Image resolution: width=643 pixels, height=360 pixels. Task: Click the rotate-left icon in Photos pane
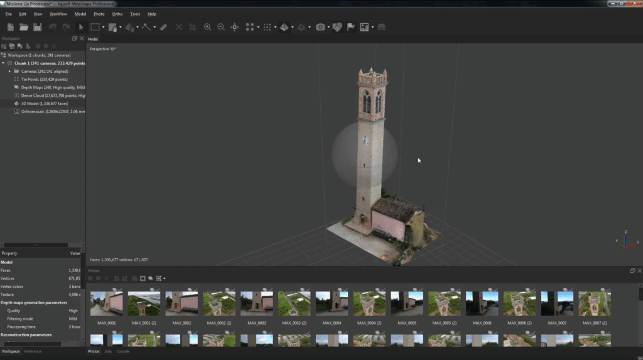pyautogui.click(x=116, y=279)
